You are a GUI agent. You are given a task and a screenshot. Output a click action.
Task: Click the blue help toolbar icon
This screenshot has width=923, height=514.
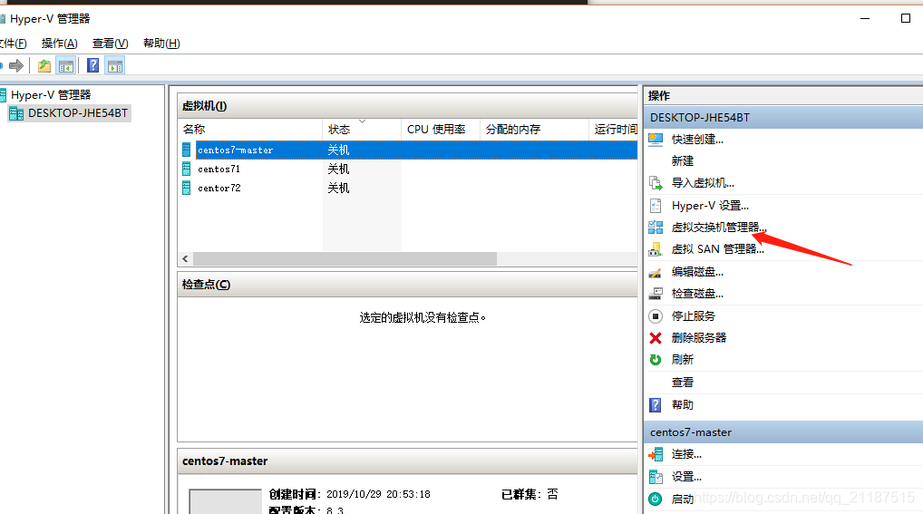[x=93, y=66]
